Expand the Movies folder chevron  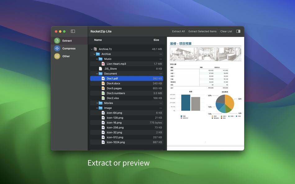point(97,103)
